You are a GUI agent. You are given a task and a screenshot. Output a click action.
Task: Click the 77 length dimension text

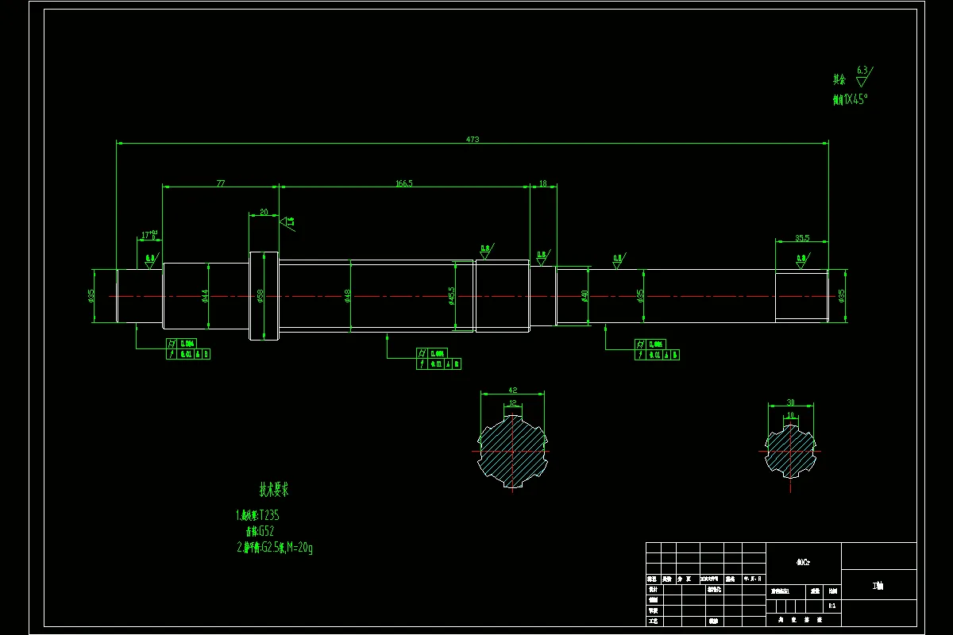click(x=221, y=183)
